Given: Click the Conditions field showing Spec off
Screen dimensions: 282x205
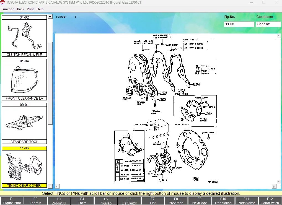Looking at the screenshot, I should click(x=268, y=24).
